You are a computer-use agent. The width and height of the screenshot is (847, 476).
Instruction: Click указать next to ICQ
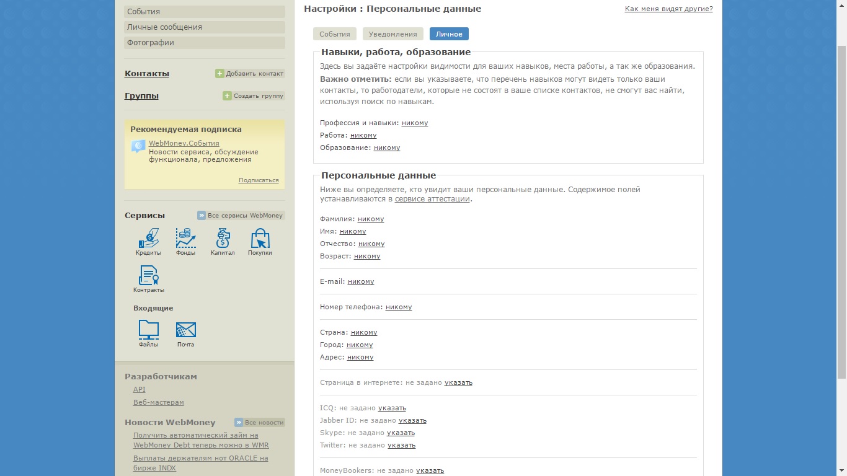(392, 408)
